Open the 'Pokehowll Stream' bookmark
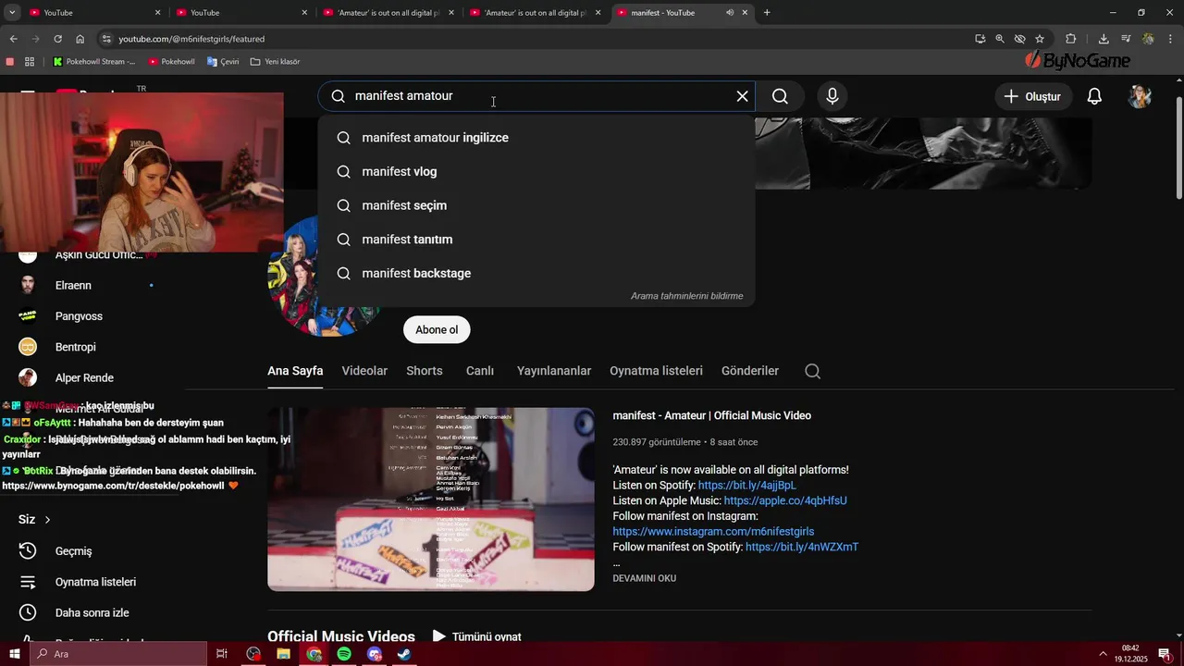 pos(94,62)
